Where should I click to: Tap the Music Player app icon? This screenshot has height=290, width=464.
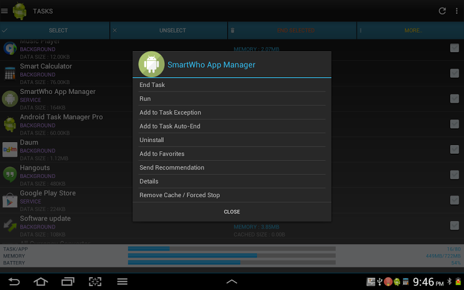click(x=10, y=48)
